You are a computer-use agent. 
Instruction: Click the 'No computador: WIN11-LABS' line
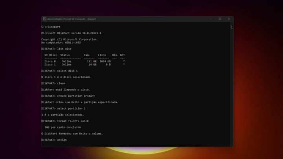pos(61,42)
